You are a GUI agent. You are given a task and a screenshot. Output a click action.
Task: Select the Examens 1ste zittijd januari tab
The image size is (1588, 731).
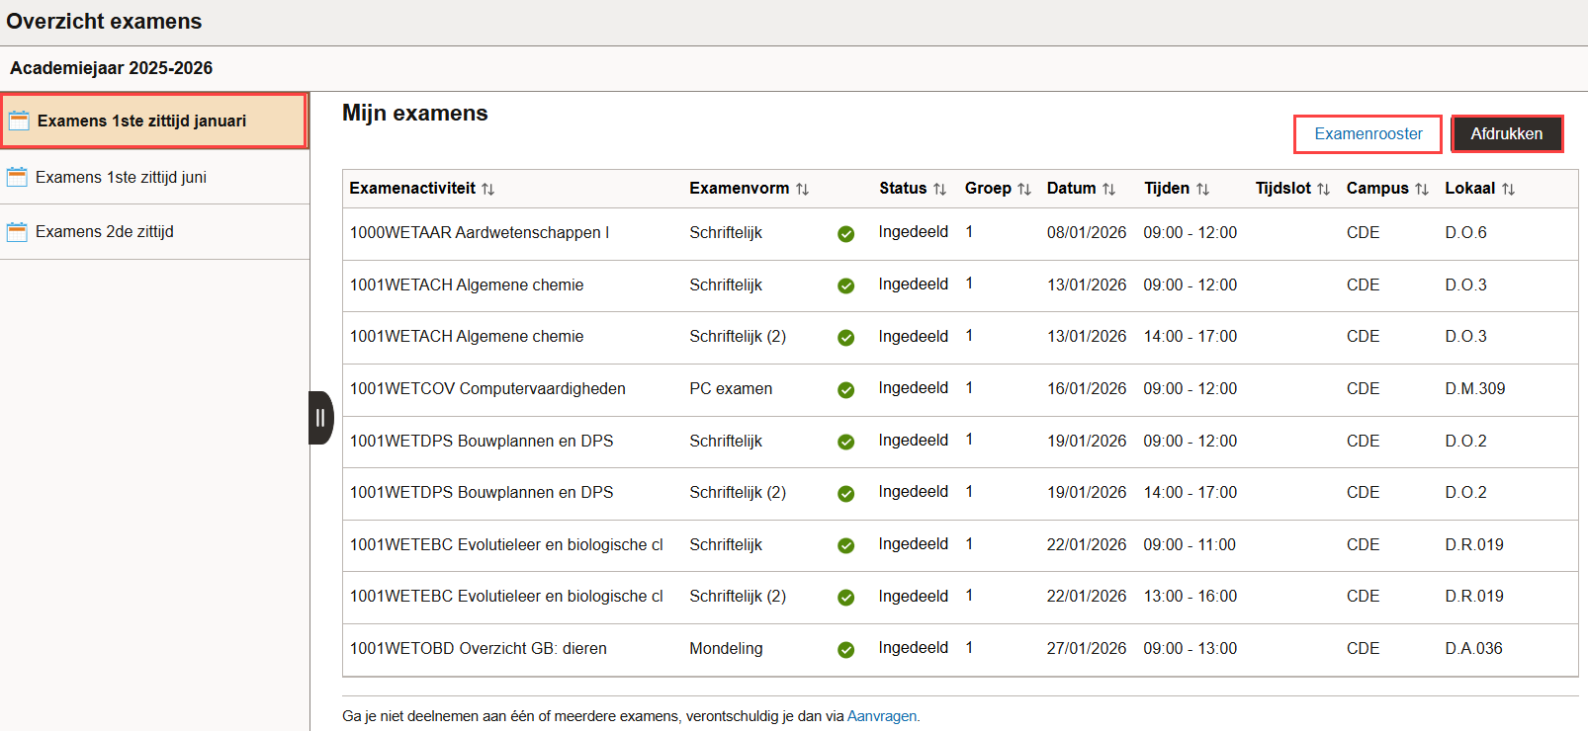pyautogui.click(x=141, y=121)
